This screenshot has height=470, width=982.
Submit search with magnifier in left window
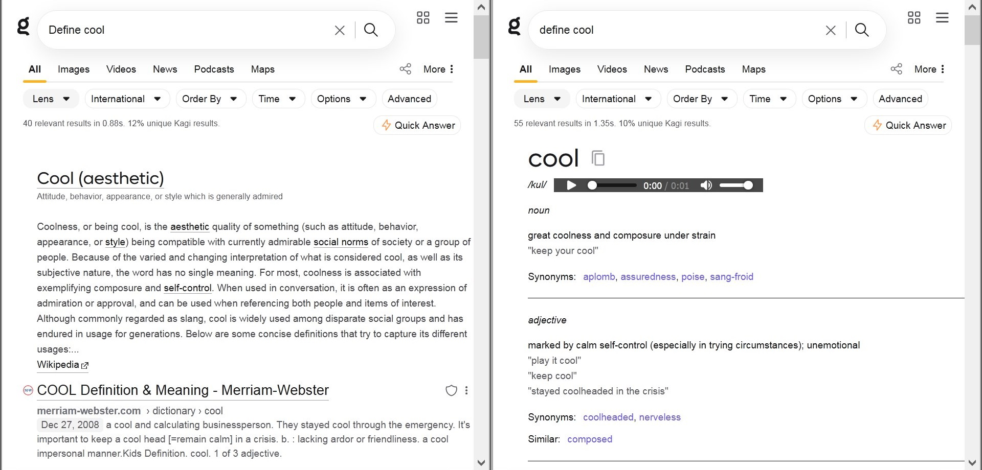coord(371,30)
